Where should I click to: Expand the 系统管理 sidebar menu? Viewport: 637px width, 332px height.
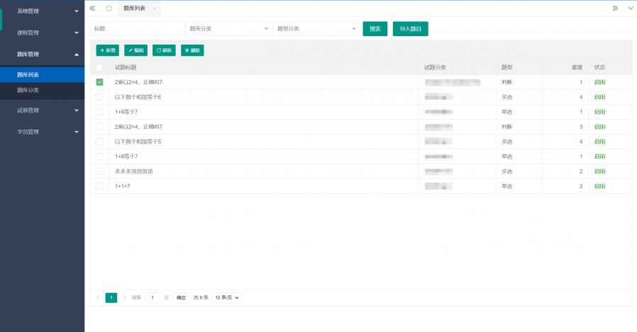click(x=42, y=11)
